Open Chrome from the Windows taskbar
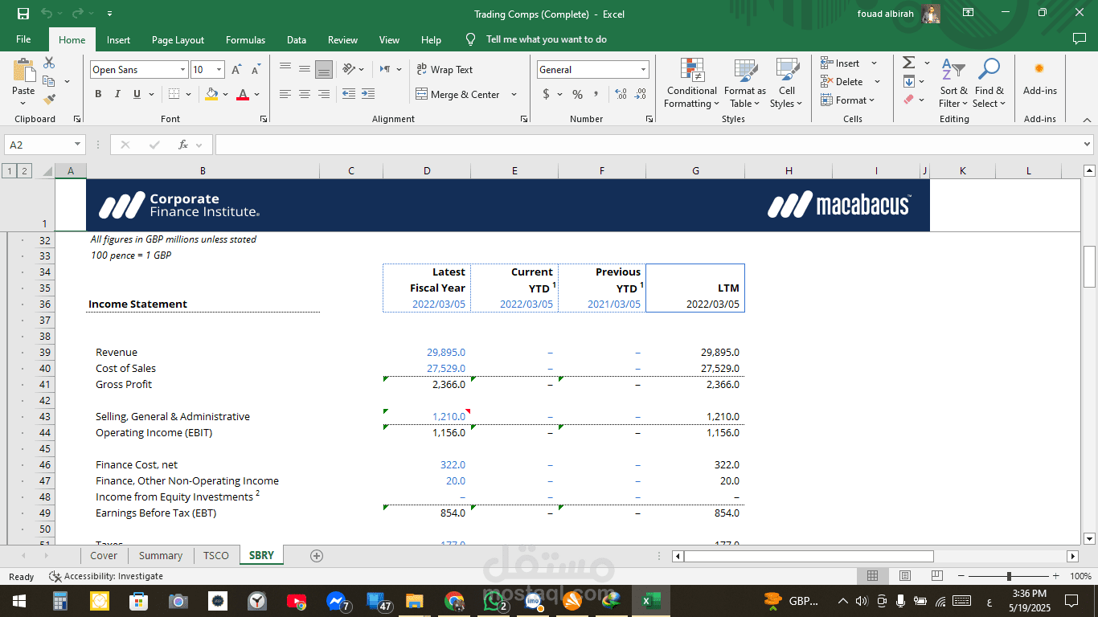Viewport: 1098px width, 617px height. click(454, 600)
